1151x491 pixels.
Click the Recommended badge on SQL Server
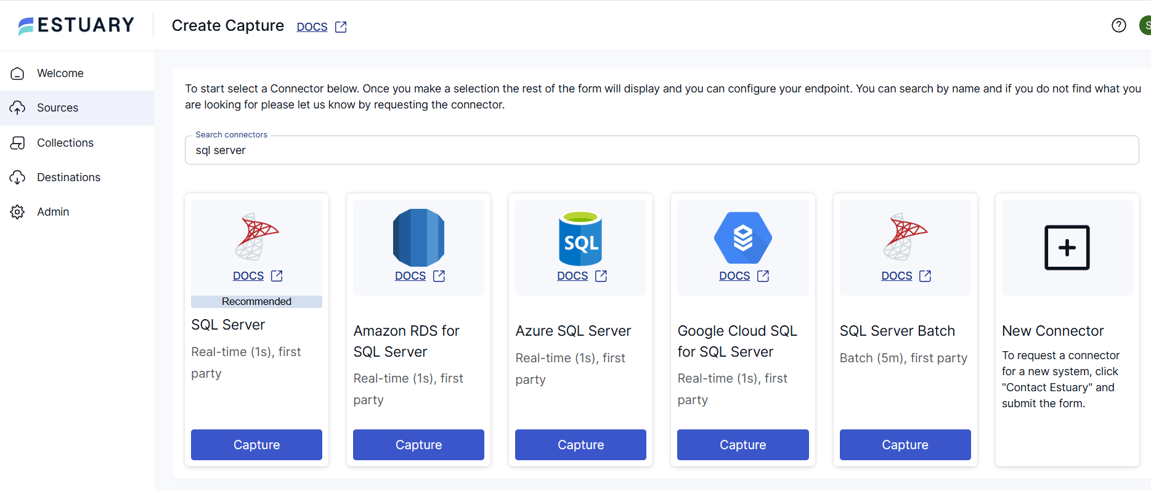click(x=256, y=302)
